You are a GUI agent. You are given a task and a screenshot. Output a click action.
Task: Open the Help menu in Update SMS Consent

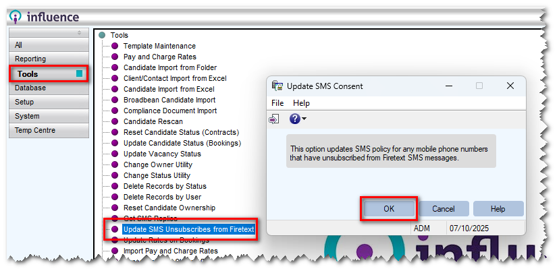click(x=301, y=103)
